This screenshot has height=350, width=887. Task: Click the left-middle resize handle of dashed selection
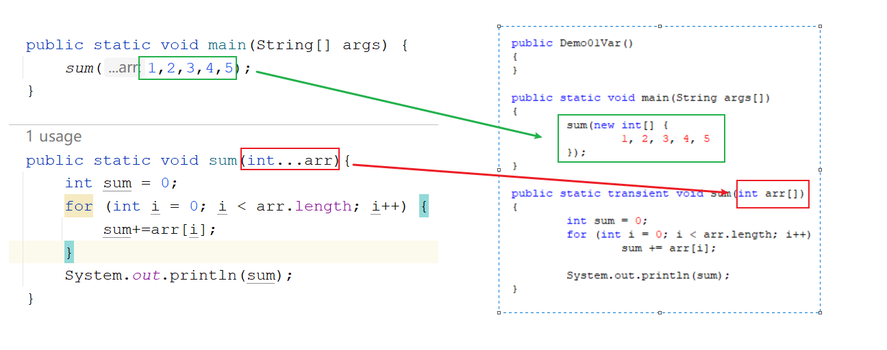499,170
